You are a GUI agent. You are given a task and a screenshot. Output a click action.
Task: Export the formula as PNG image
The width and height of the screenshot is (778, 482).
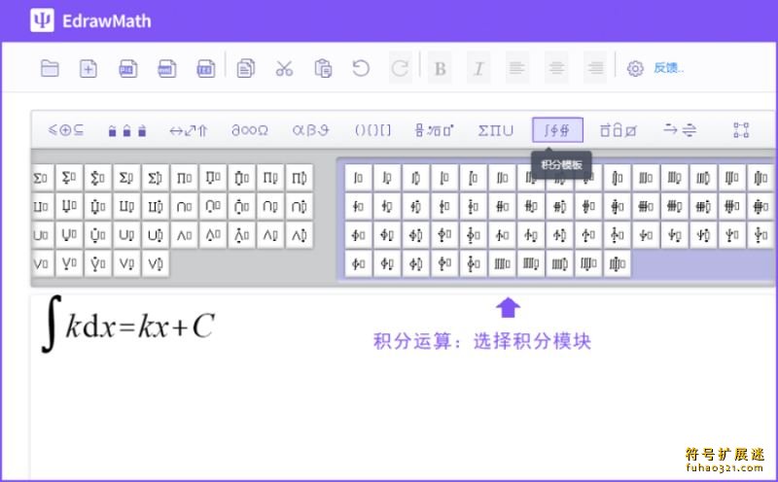[127, 68]
